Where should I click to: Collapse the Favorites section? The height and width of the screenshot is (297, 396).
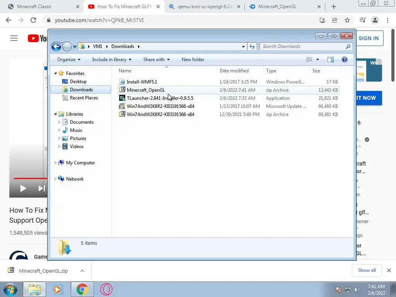pos(55,73)
